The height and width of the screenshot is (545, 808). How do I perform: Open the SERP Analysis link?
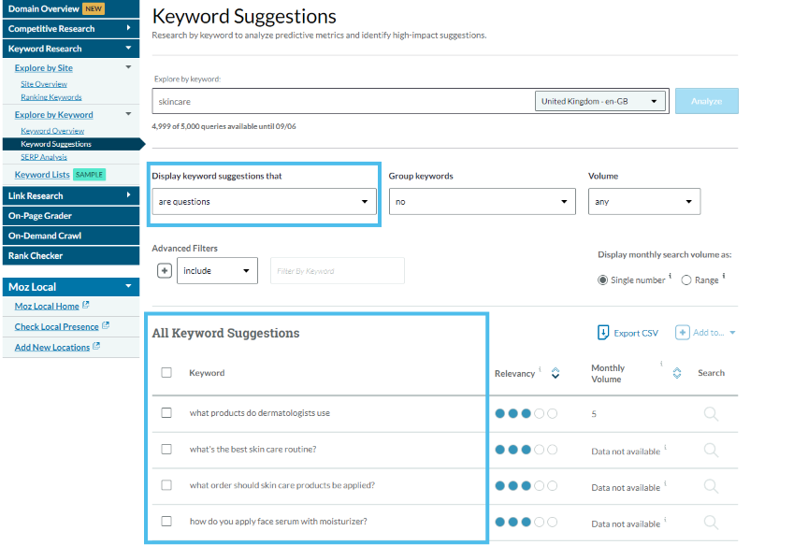(x=44, y=157)
